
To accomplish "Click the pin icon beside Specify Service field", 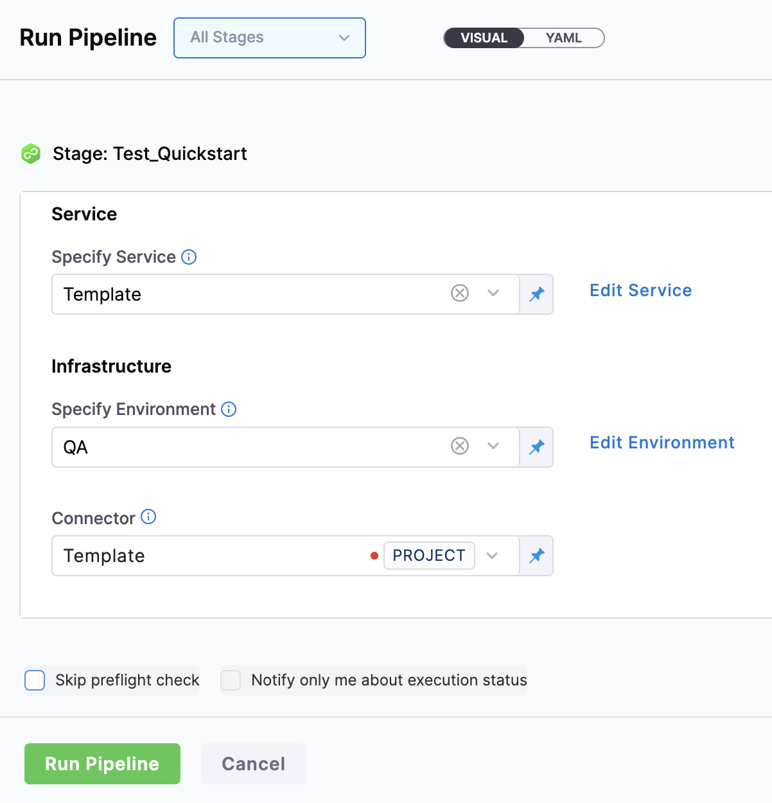I will (536, 294).
